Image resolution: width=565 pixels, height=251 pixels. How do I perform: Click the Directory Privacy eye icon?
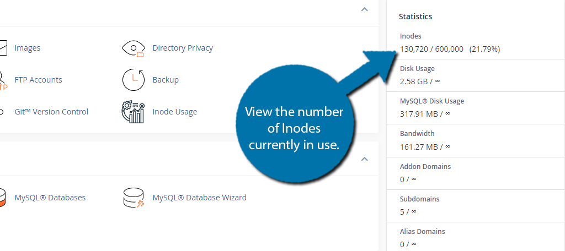tap(134, 48)
